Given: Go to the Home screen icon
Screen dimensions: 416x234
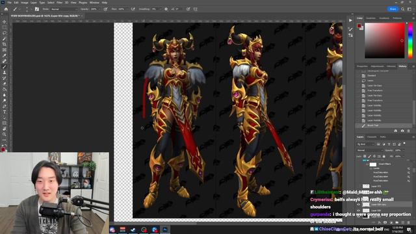Looking at the screenshot, I should (x=6, y=9).
